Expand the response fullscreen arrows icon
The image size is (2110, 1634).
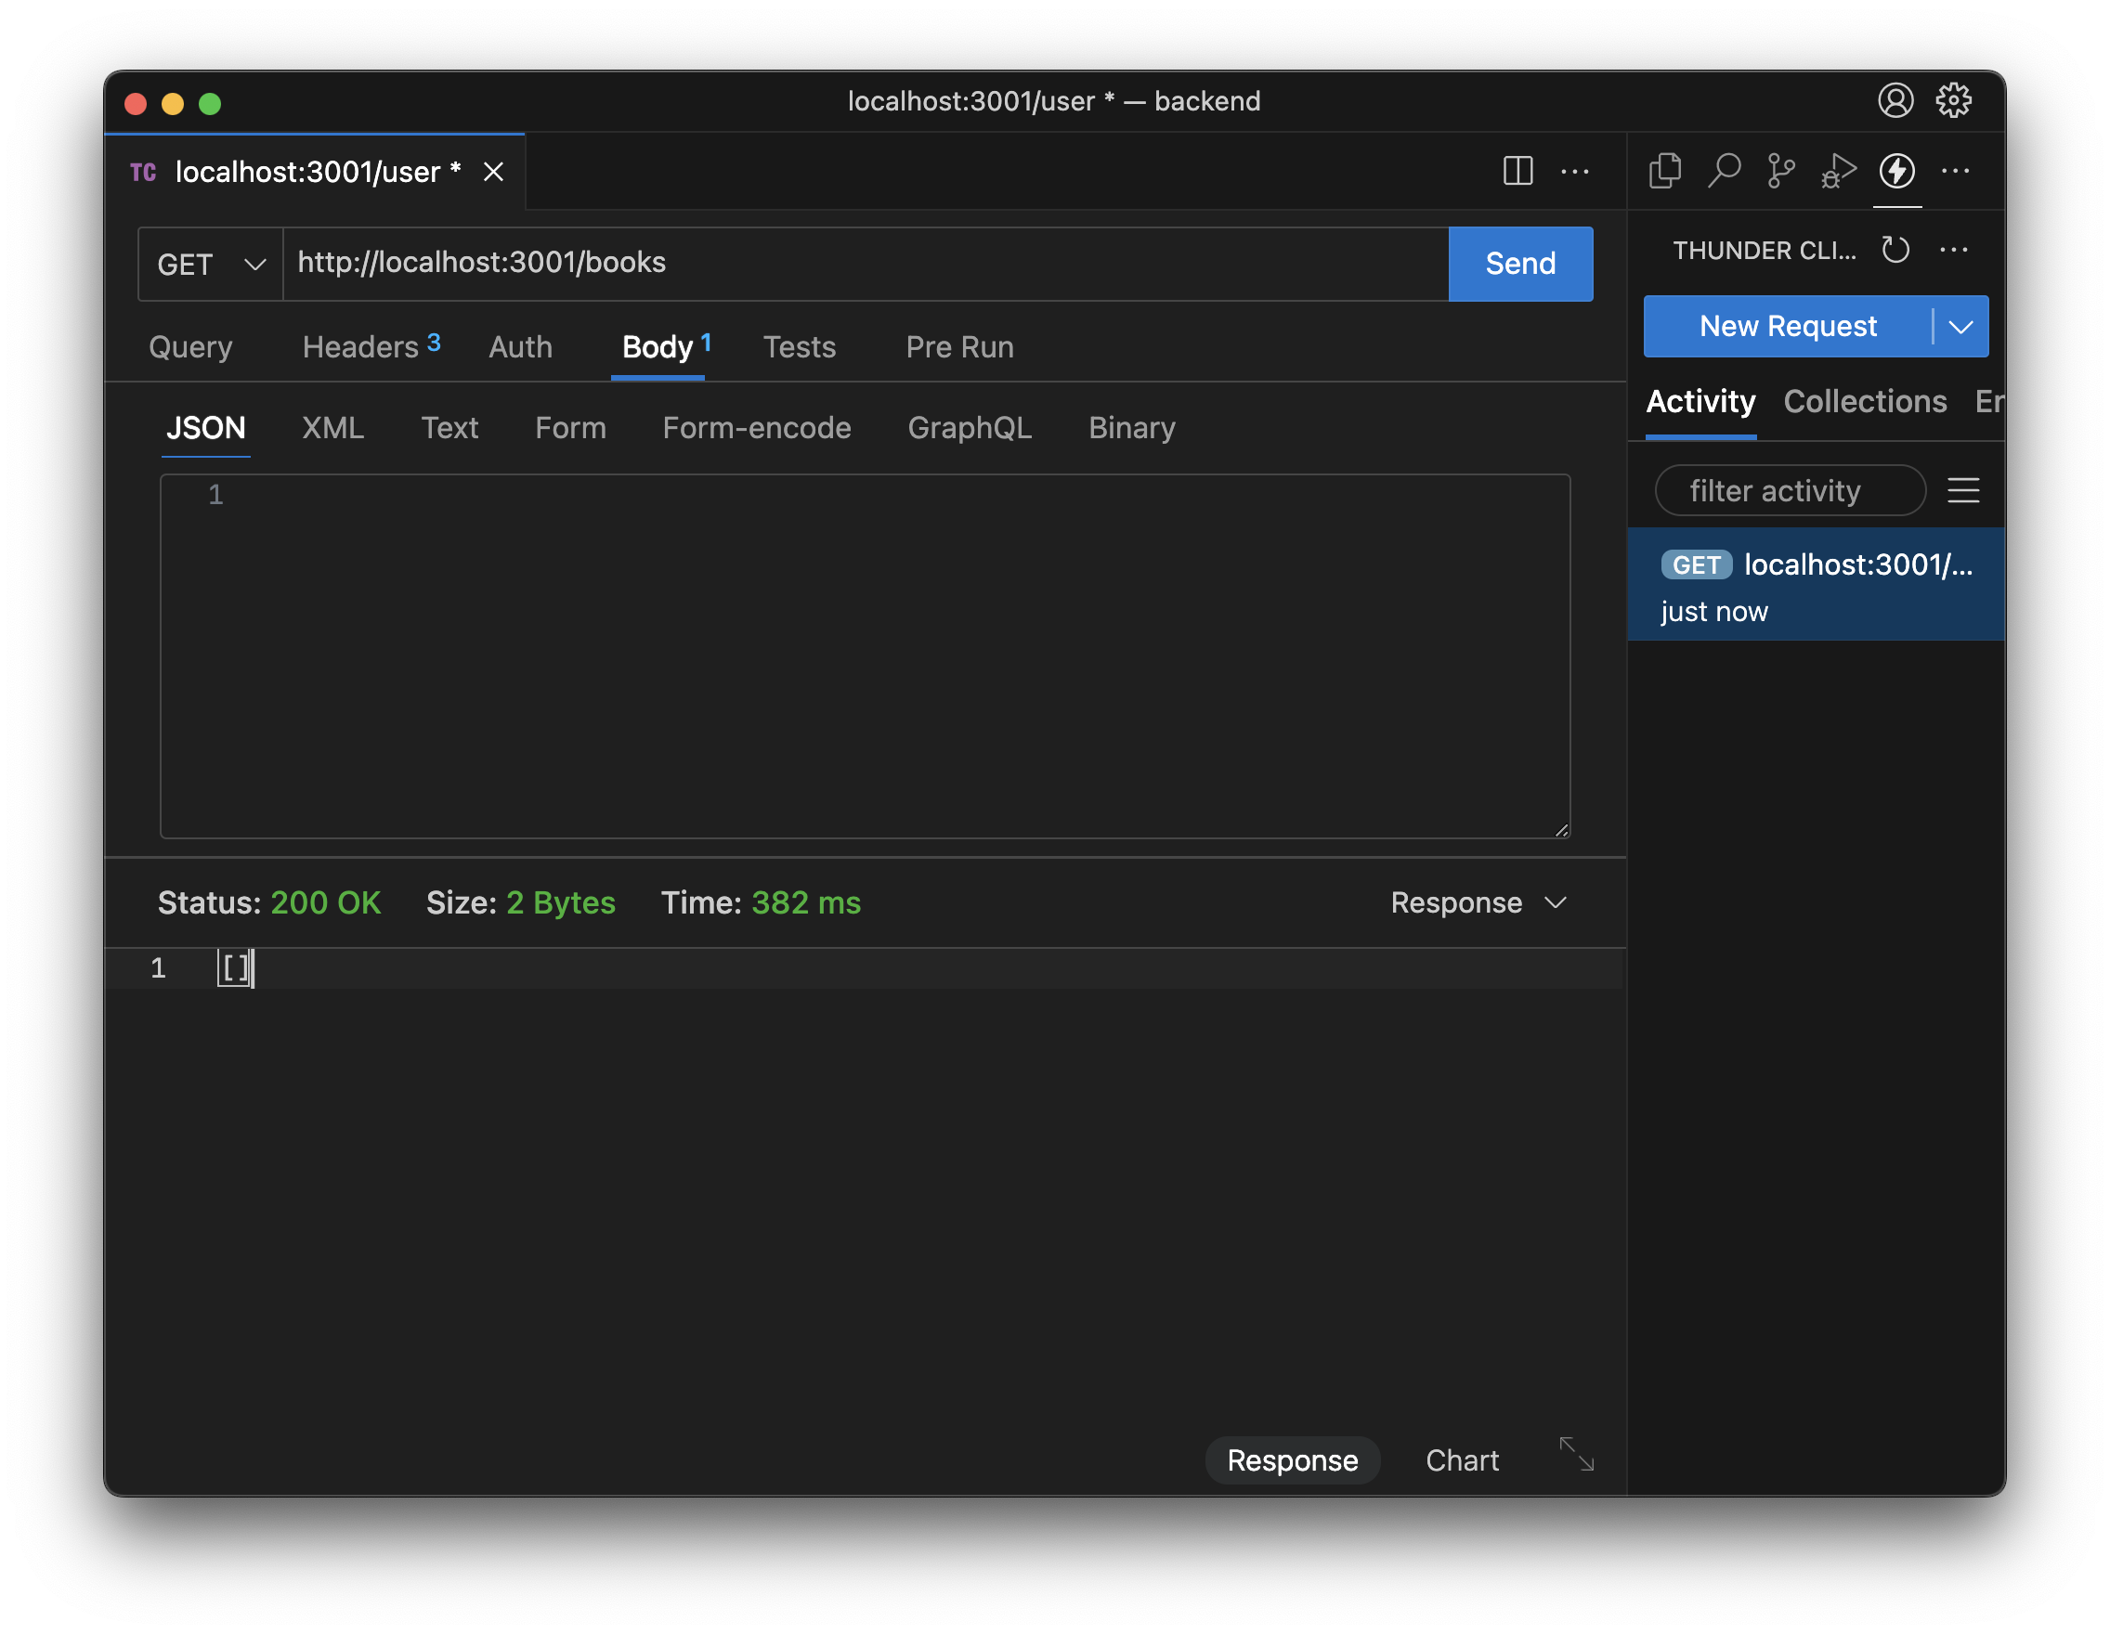tap(1577, 1455)
